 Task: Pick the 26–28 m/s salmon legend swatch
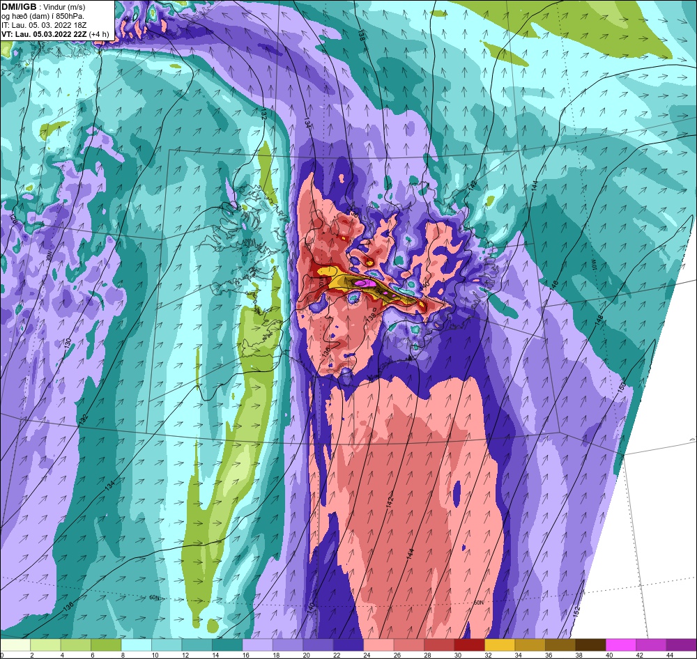point(409,645)
